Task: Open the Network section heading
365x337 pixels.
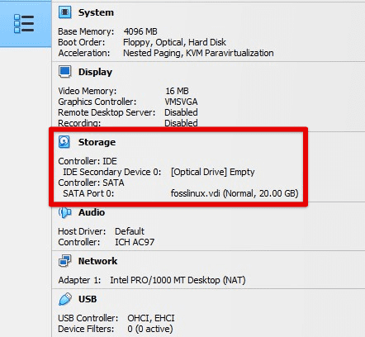Action: tap(97, 261)
